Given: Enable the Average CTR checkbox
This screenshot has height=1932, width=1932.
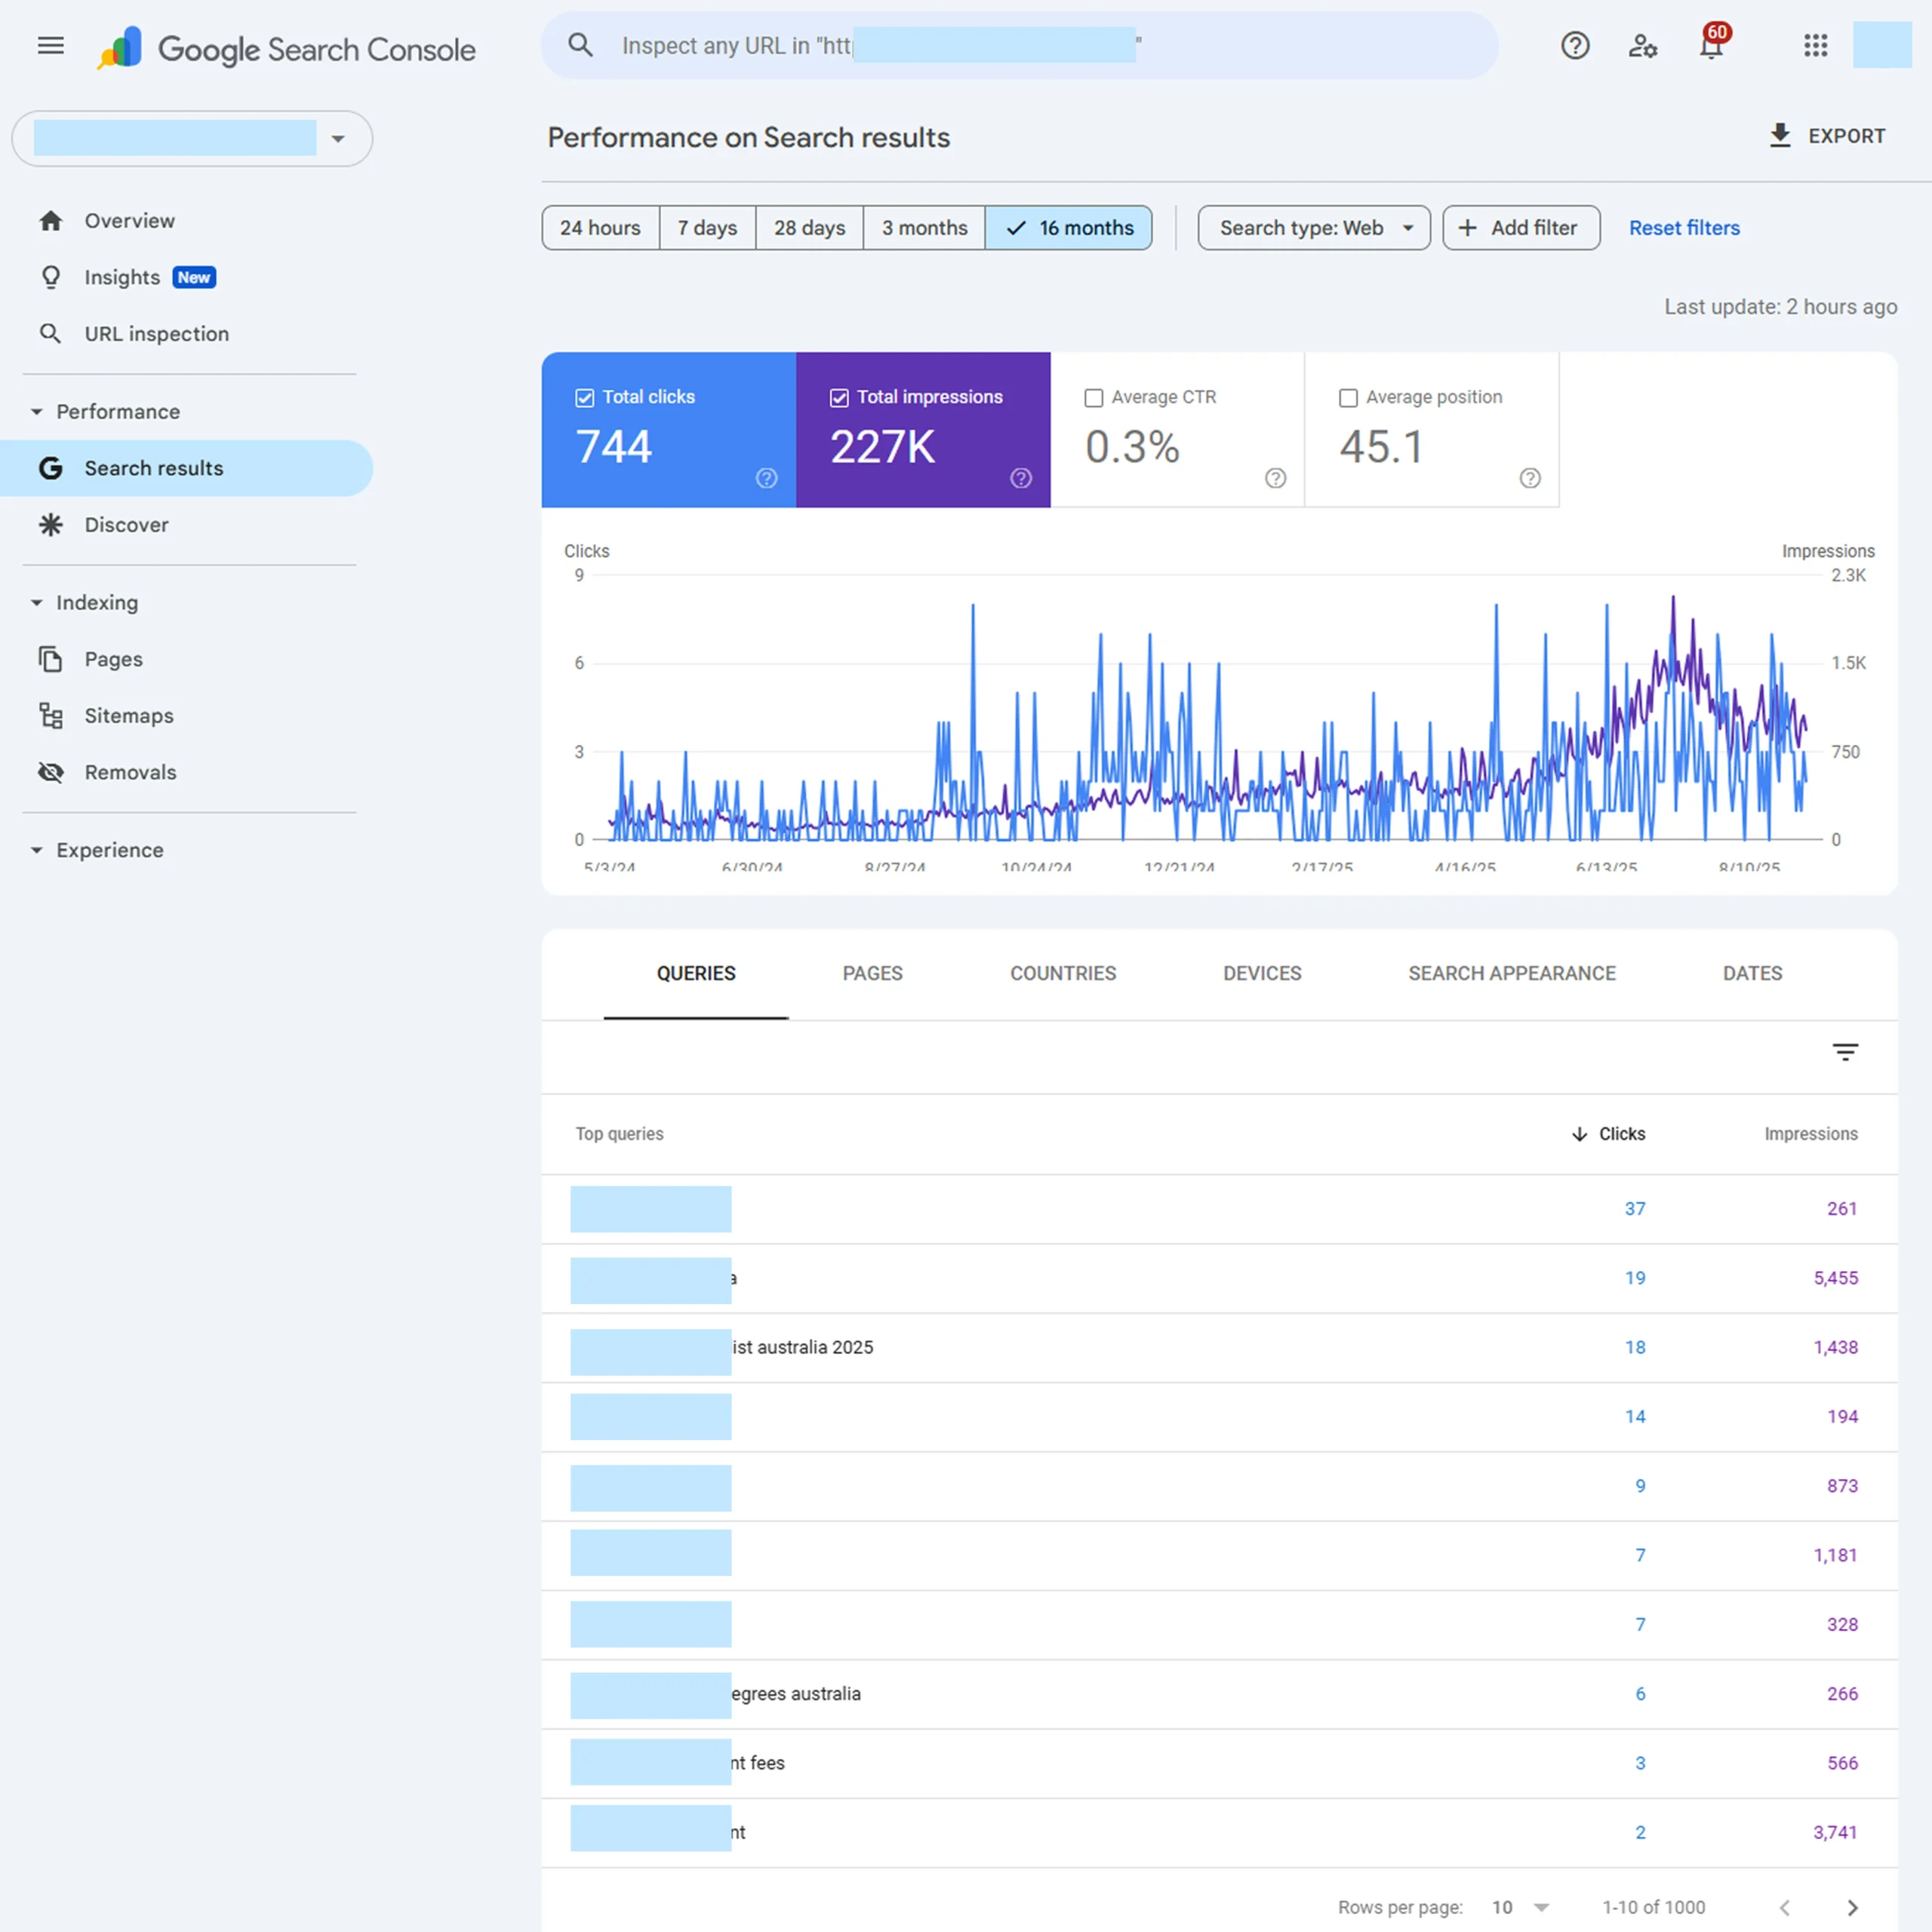Looking at the screenshot, I should coord(1094,398).
